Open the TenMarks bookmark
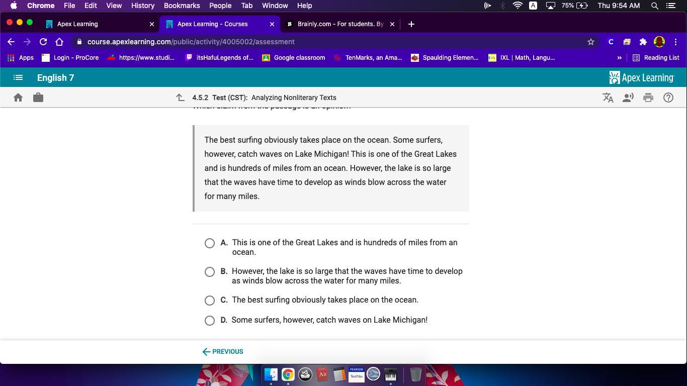687x386 pixels. (x=368, y=58)
